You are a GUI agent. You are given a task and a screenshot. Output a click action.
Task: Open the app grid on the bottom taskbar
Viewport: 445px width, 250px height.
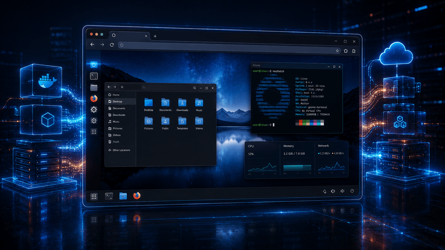94,197
